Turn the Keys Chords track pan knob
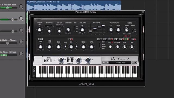This screenshot has width=174, height=98. point(21,42)
